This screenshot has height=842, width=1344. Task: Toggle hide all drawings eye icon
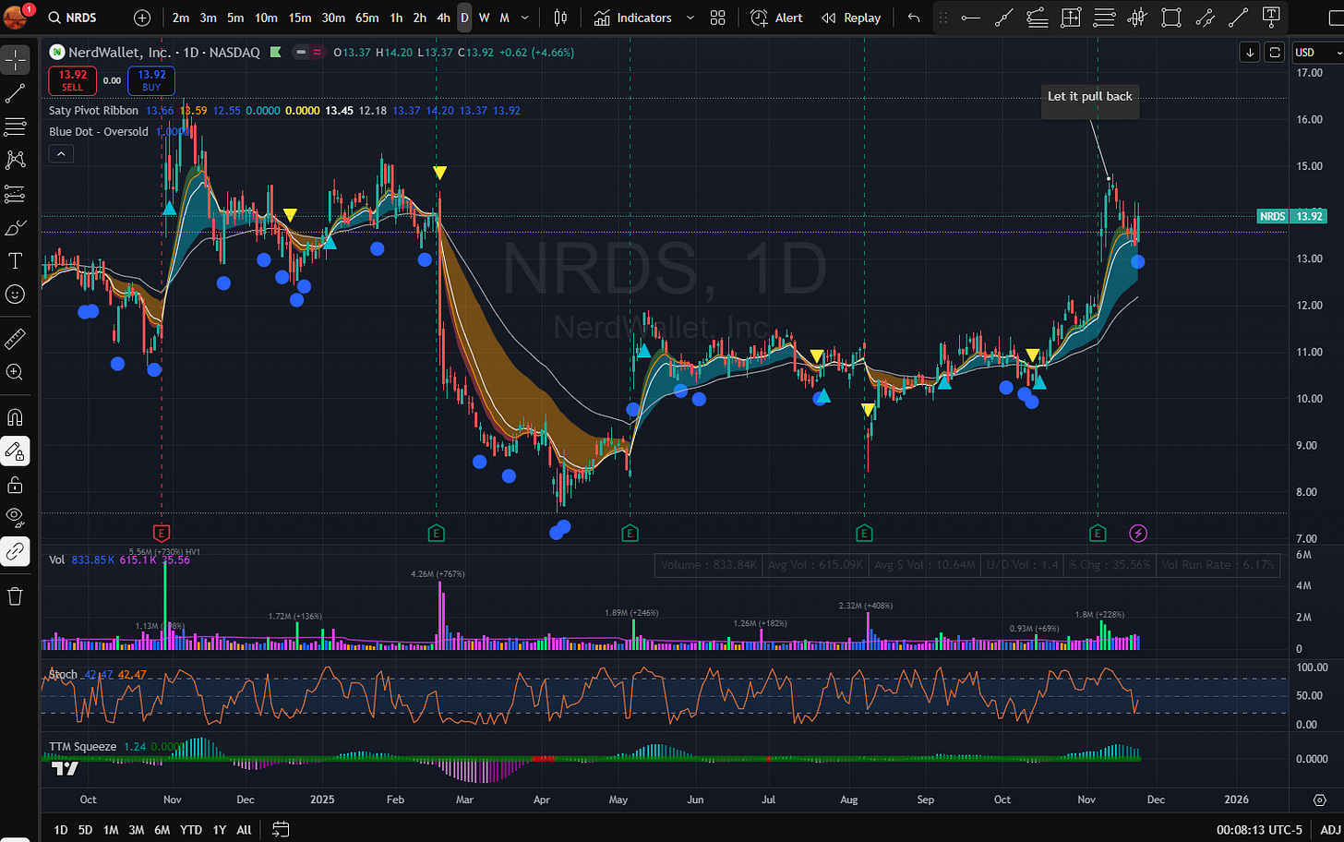pos(15,518)
